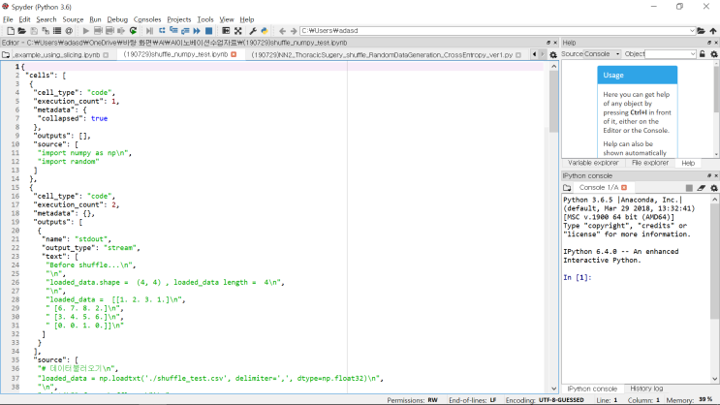This screenshot has width=720, height=405.
Task: Open the Debug menu
Action: [117, 19]
